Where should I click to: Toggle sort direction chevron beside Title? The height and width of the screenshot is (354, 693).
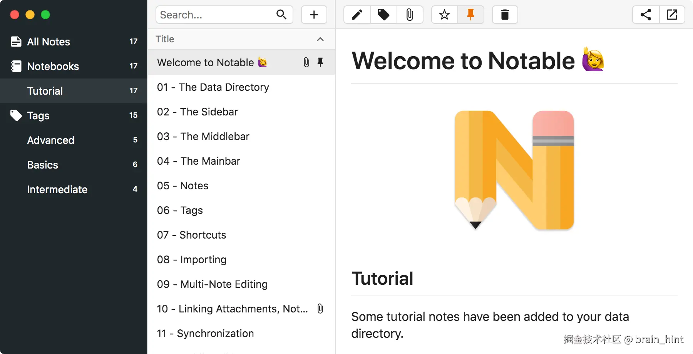(320, 39)
